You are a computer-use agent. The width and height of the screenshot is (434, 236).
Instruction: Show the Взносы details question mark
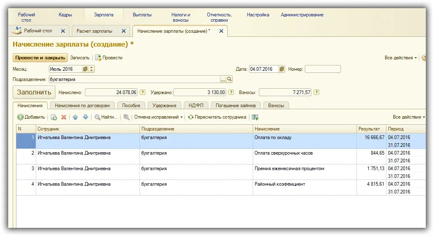pos(316,92)
